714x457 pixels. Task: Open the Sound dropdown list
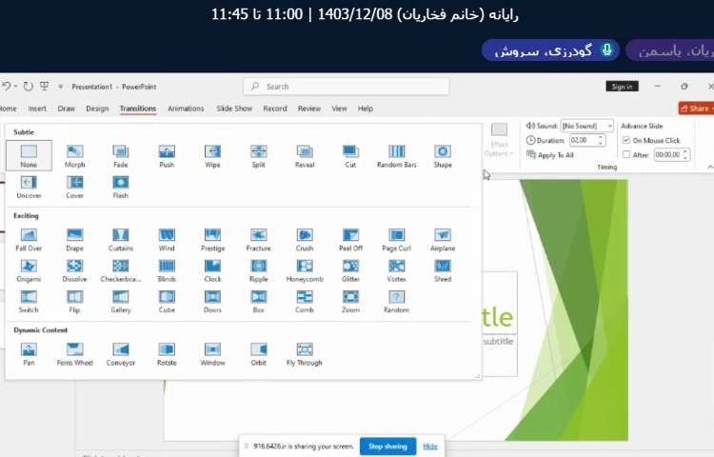609,126
